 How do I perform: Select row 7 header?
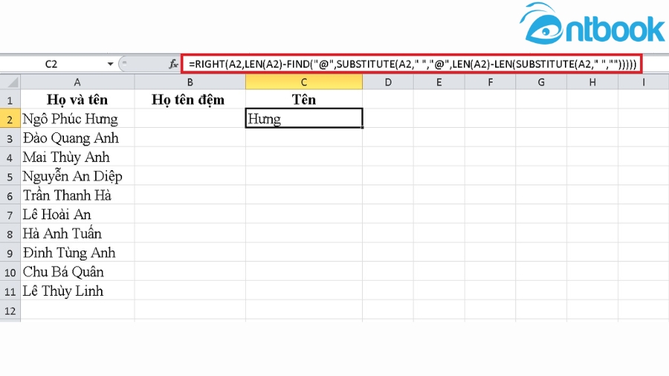coord(10,215)
